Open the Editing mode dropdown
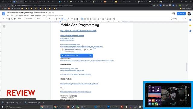The width and height of the screenshot is (193, 109). pyautogui.click(x=177, y=19)
